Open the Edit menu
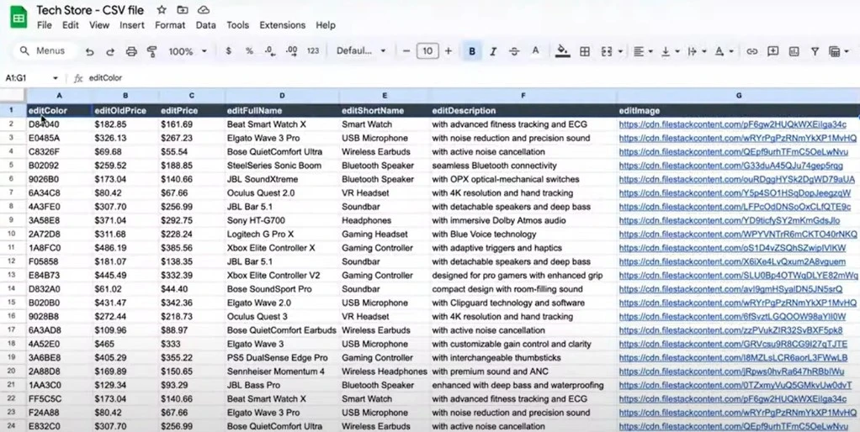860x432 pixels. click(70, 25)
